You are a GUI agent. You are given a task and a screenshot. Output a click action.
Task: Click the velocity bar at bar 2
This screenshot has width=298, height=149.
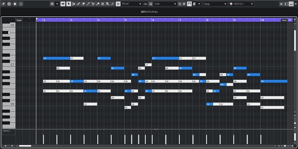tap(43, 139)
